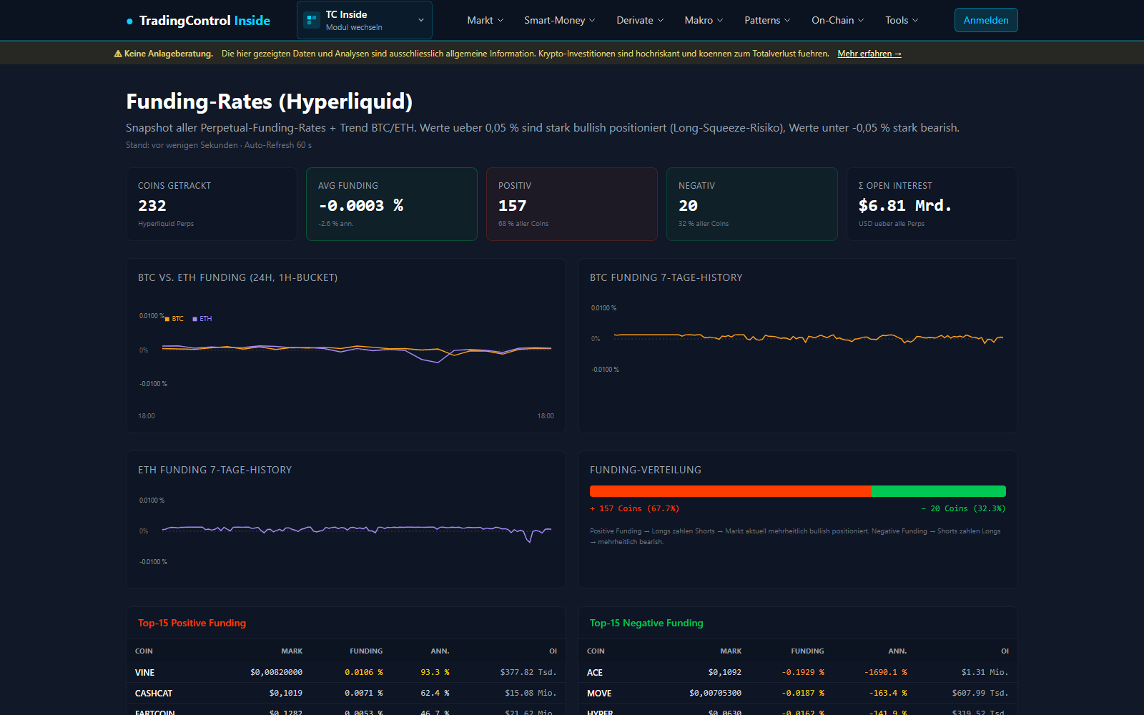Click VINE open interest $377.82 Tsd.
Viewport: 1144px width, 715px height.
[528, 673]
